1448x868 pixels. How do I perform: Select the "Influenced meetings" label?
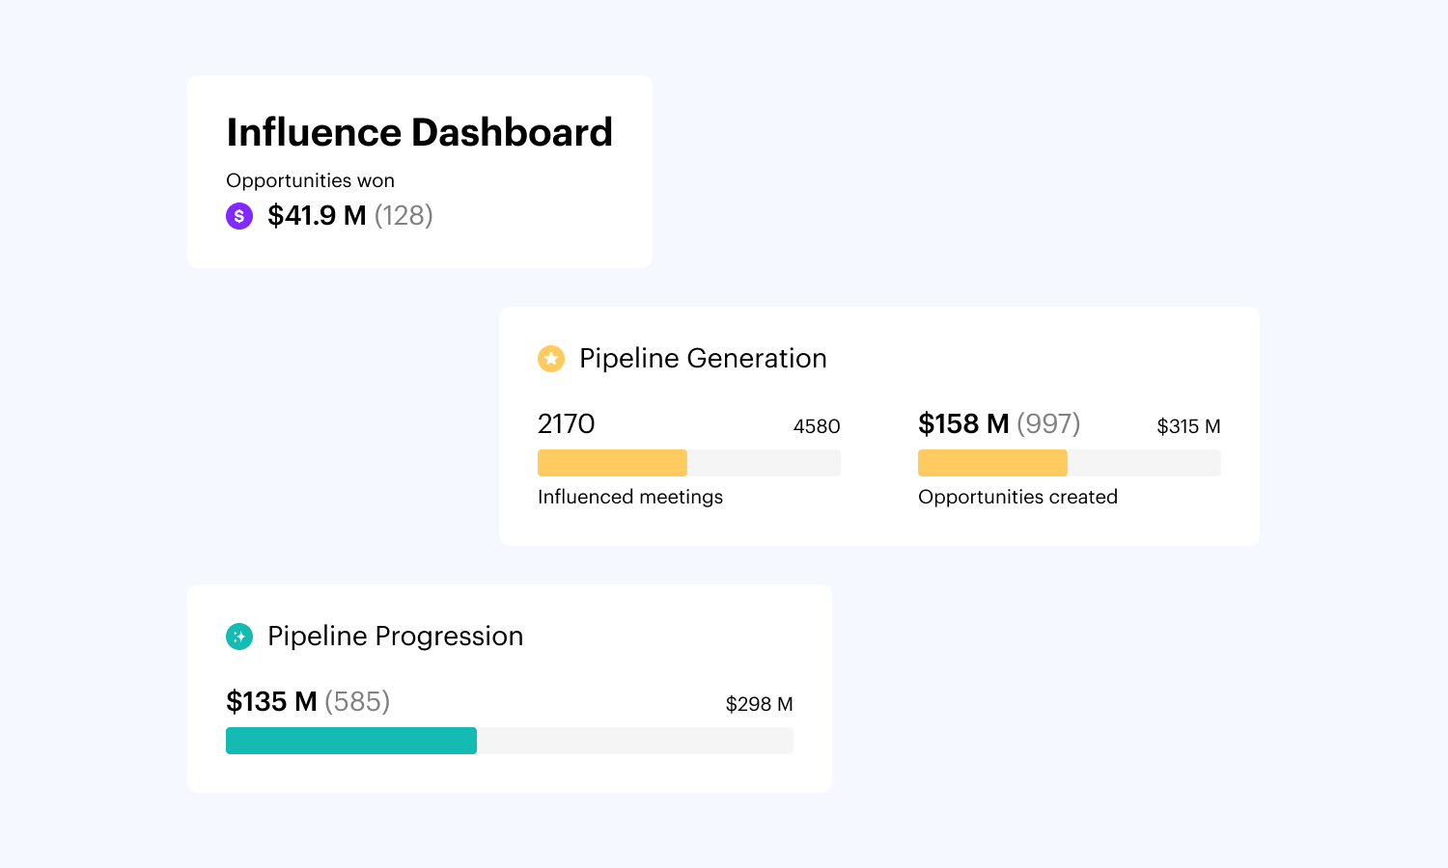[630, 497]
